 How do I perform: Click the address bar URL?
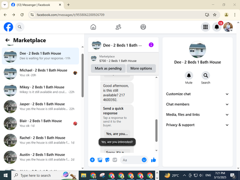[71, 15]
